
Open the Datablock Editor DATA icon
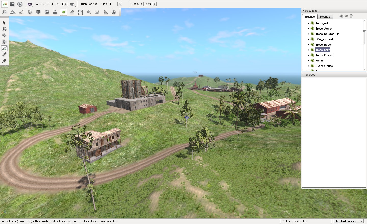(47, 12)
